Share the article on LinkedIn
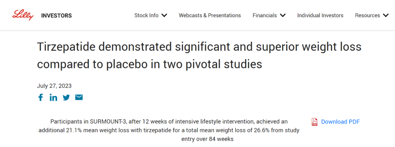Screen dimensions: 395x147 tap(53, 97)
